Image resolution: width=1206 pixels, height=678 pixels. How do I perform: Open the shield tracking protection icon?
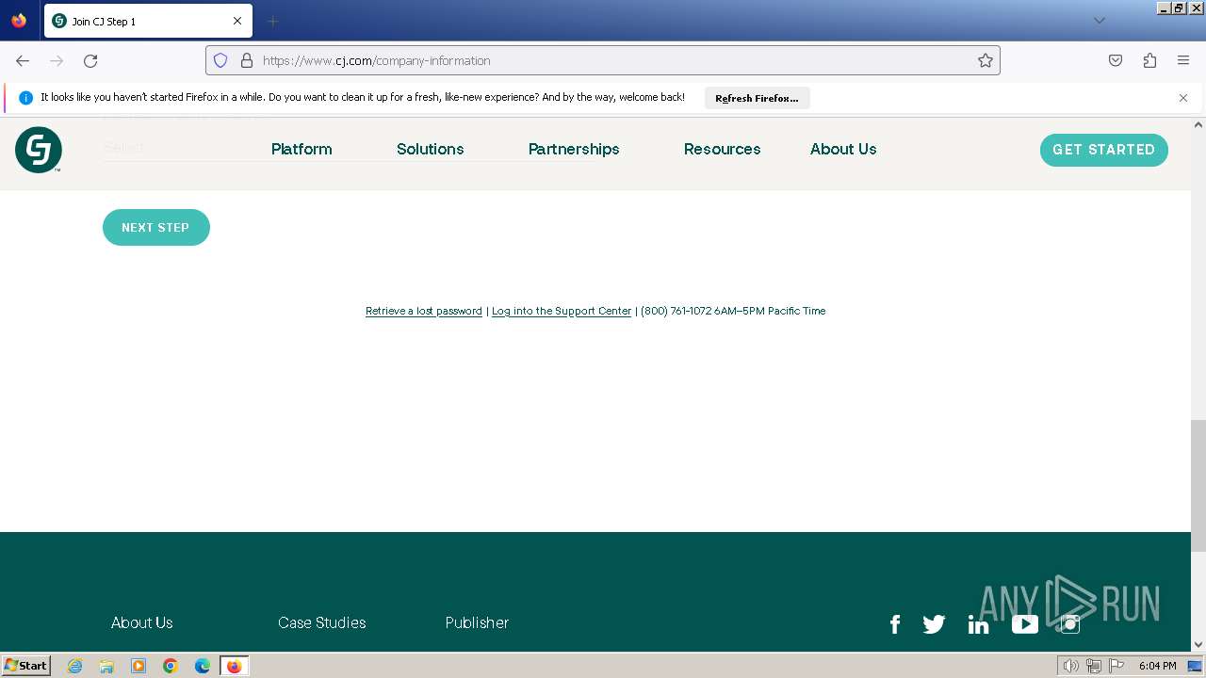220,60
